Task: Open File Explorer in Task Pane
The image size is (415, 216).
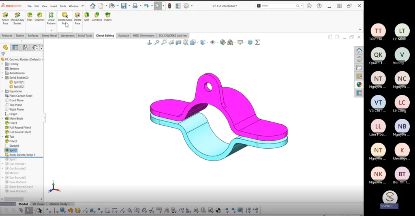Action: coord(359,68)
